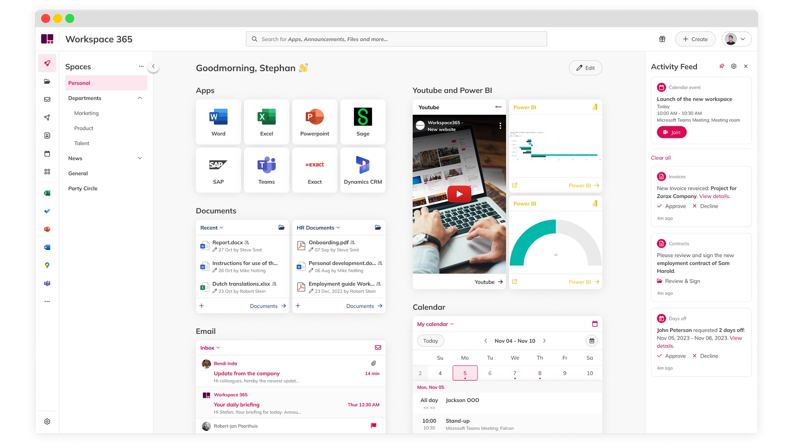Go to previous week in calendar
Image resolution: width=793 pixels, height=446 pixels.
pos(486,341)
